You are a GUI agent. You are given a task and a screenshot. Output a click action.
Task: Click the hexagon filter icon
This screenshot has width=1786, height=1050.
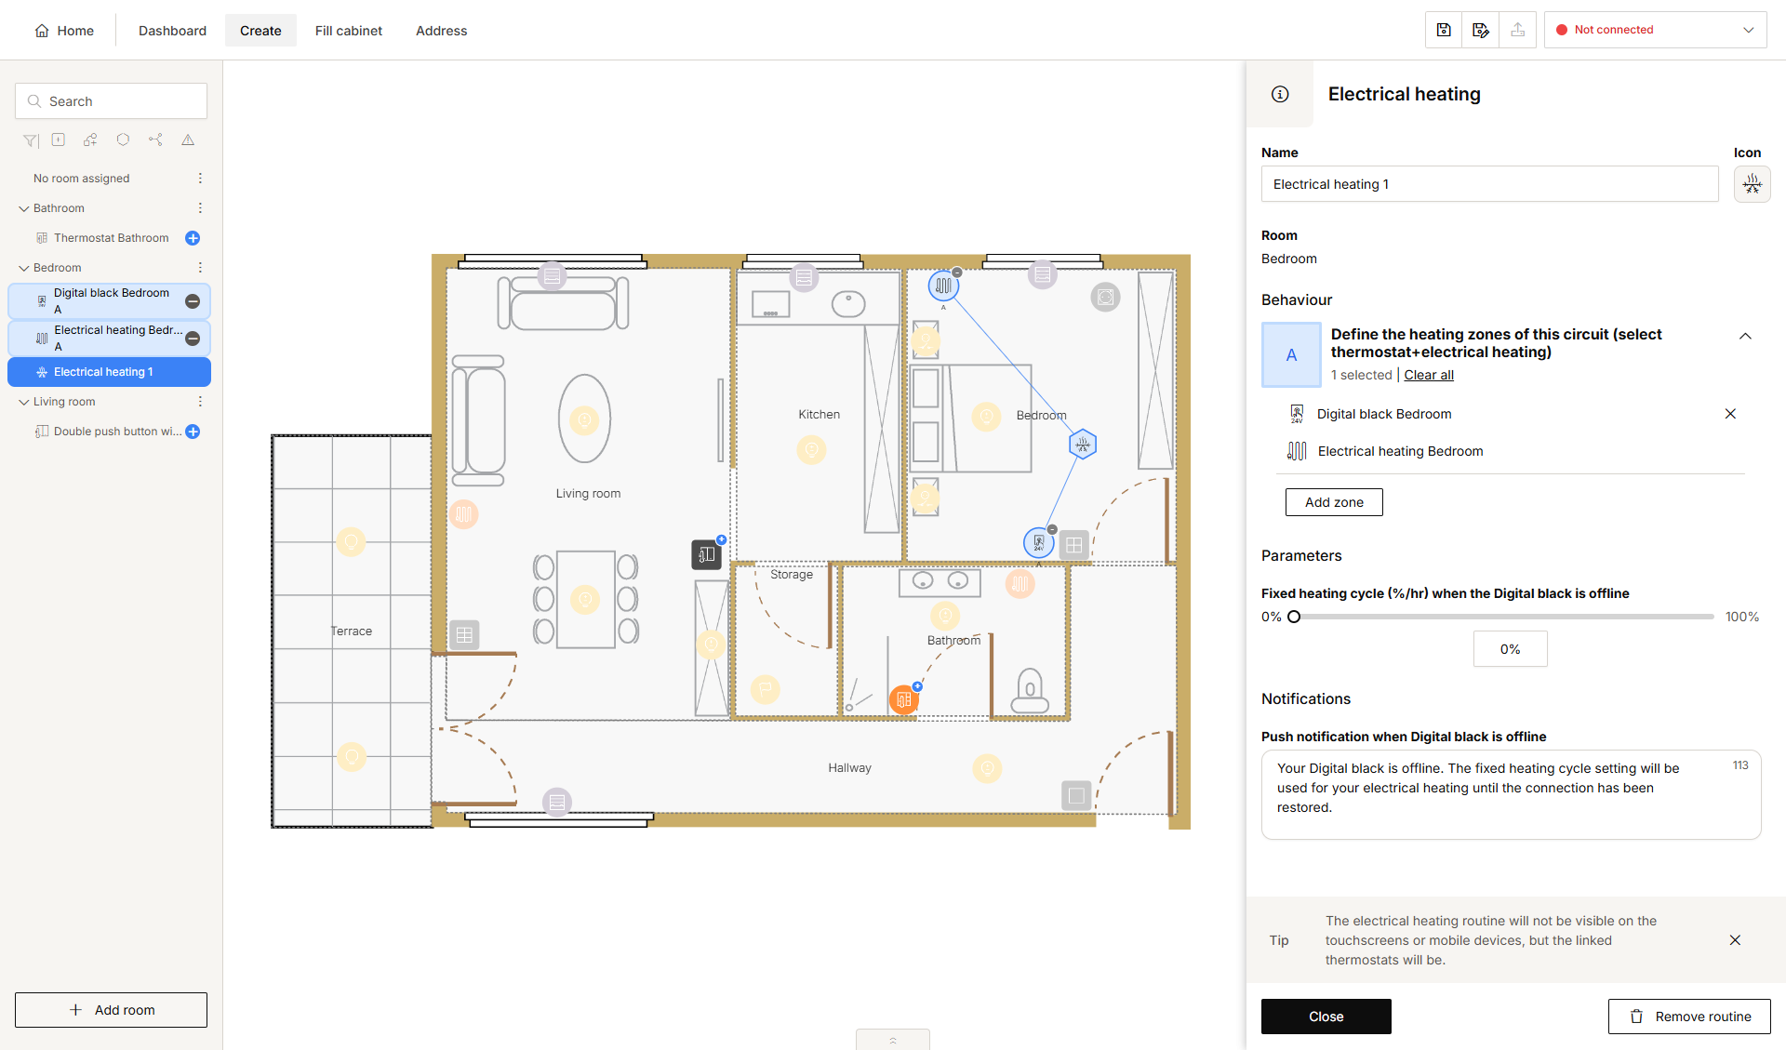(x=123, y=140)
